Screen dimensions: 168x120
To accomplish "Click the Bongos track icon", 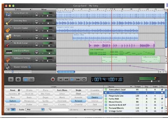I will tap(9, 37).
